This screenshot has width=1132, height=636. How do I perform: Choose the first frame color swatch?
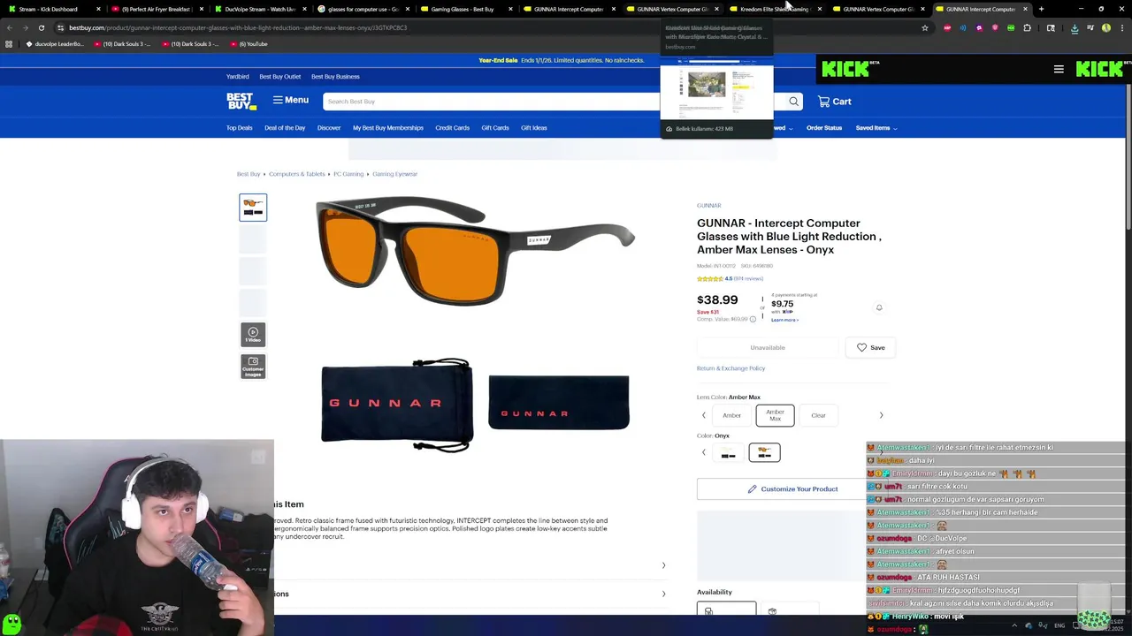point(728,452)
